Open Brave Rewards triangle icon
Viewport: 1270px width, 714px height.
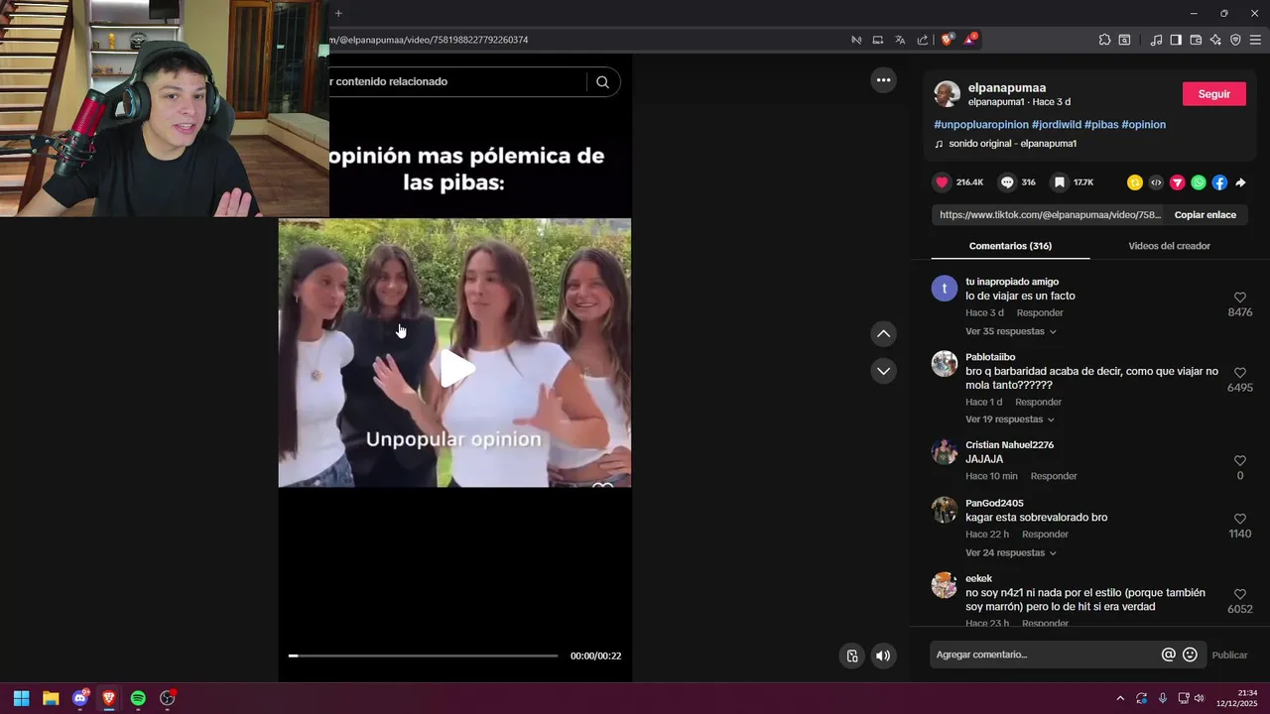pyautogui.click(x=969, y=40)
